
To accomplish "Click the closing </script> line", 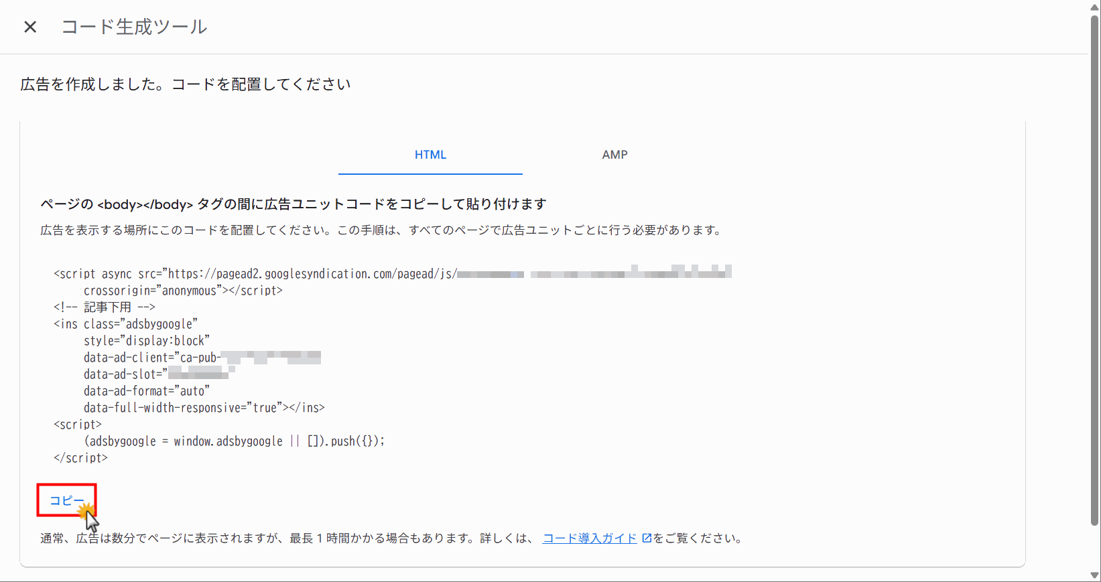I will [80, 458].
